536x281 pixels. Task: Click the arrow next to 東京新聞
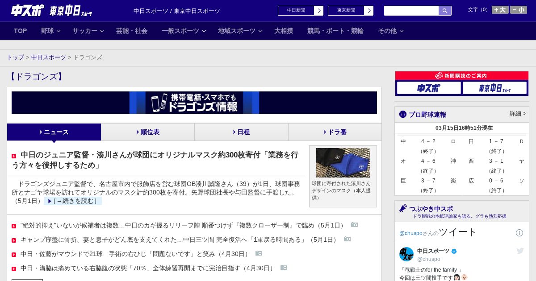(x=369, y=11)
